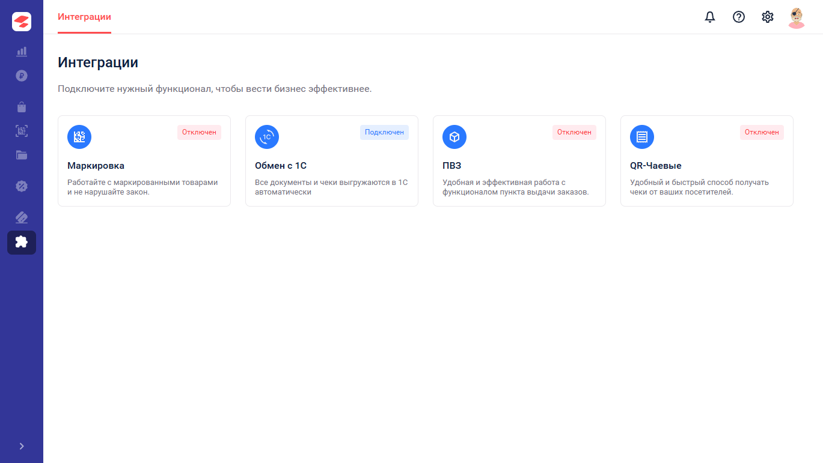Open the shopping bag sidebar icon

22,107
